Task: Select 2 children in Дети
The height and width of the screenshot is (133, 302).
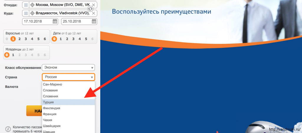Action: click(x=67, y=39)
